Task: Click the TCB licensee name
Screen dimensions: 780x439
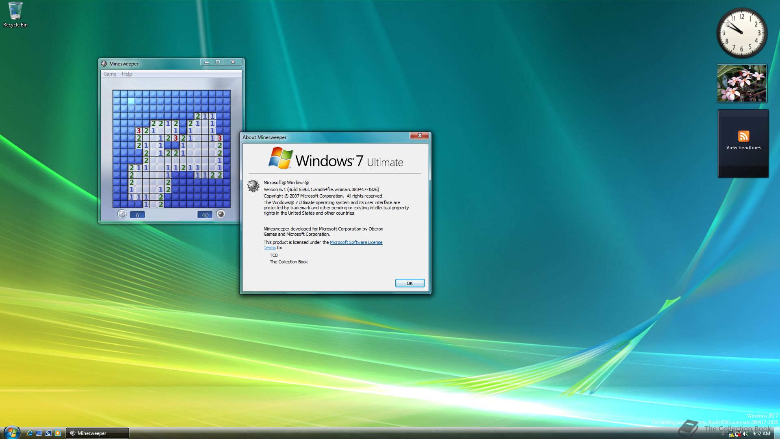Action: point(274,255)
